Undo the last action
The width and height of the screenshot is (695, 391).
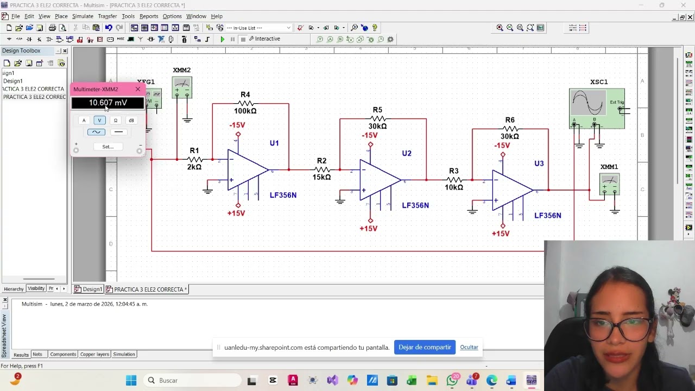109,28
